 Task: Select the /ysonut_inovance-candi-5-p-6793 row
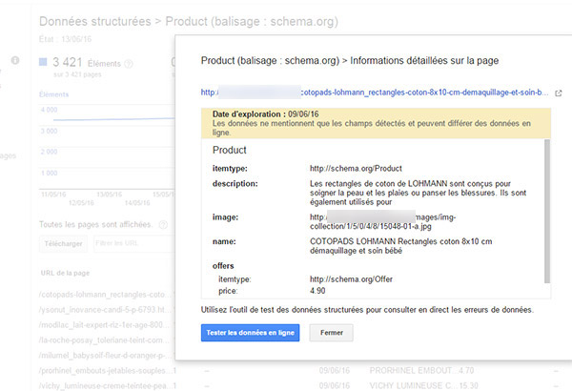click(107, 310)
